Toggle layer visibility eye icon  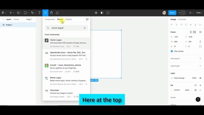tap(200, 78)
